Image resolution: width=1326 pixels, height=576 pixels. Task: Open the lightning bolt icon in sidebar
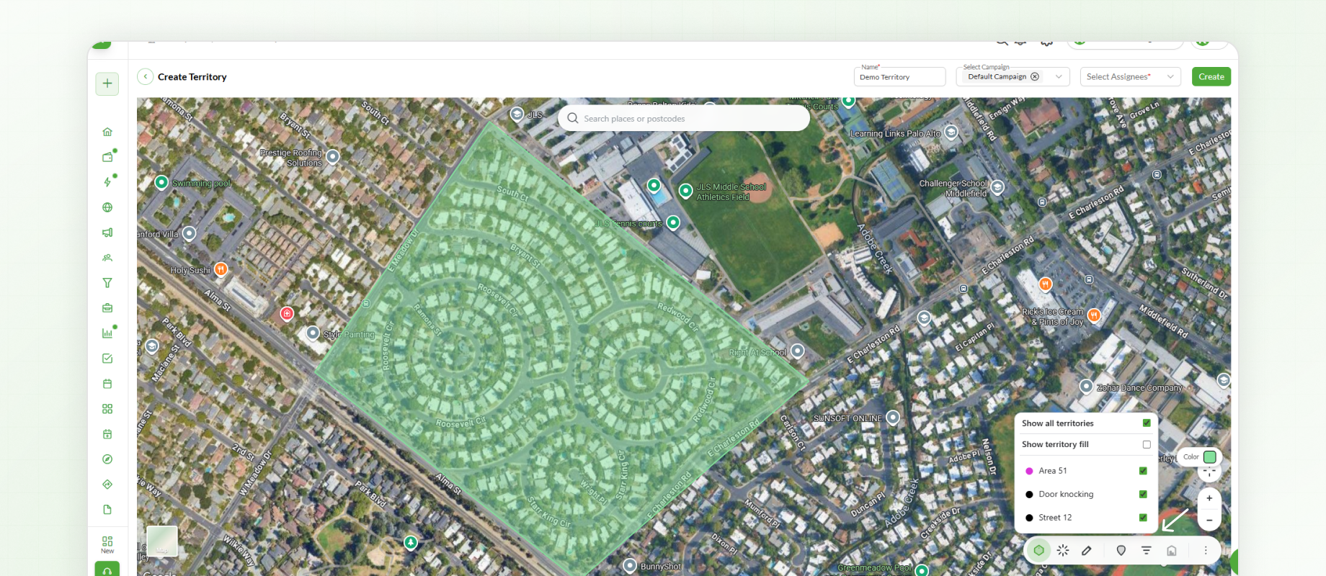[x=107, y=182]
